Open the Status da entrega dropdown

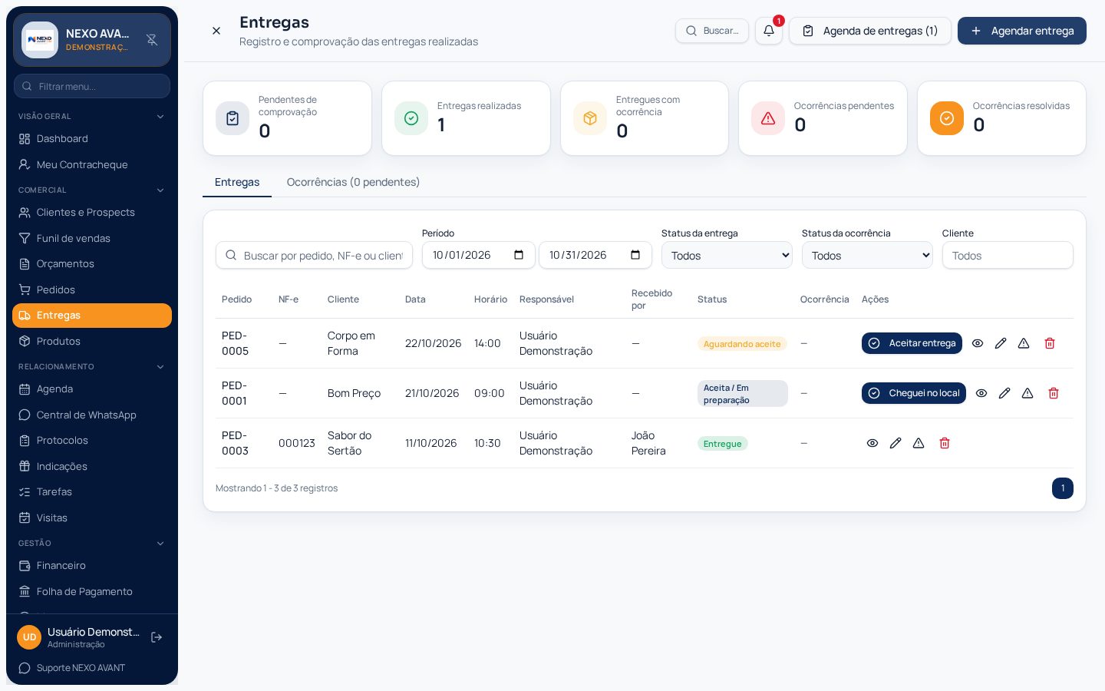(x=727, y=255)
